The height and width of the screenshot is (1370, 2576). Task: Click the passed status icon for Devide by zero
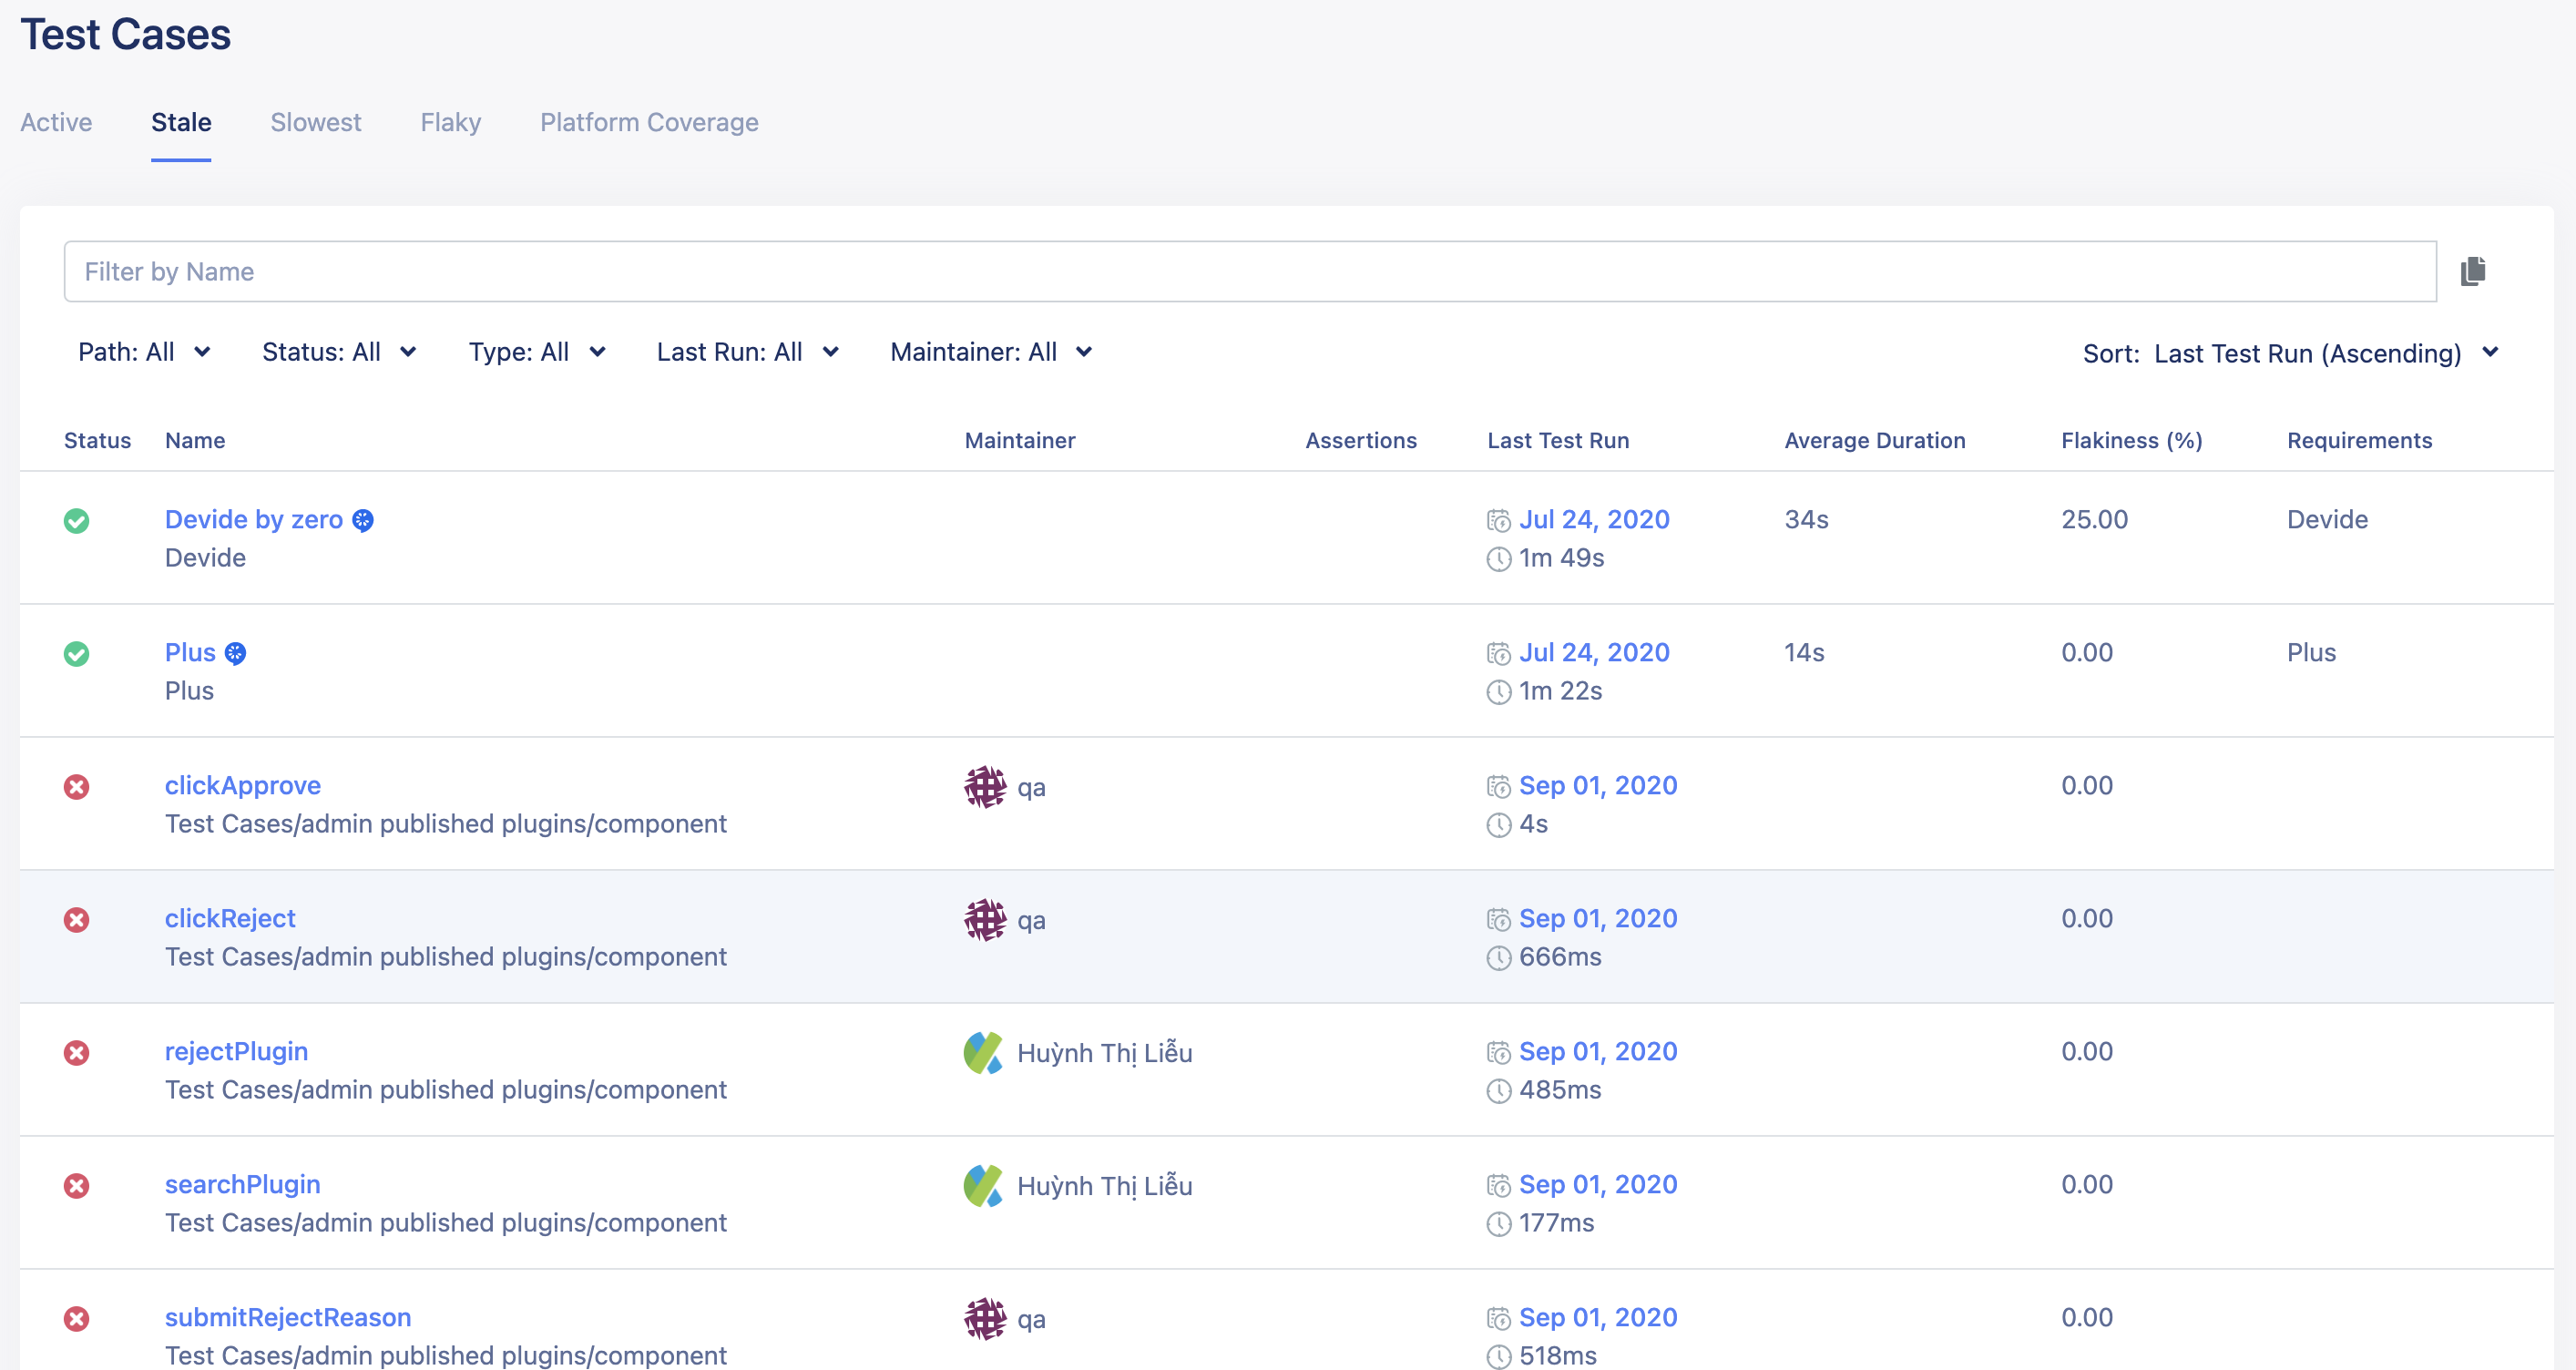click(x=77, y=521)
